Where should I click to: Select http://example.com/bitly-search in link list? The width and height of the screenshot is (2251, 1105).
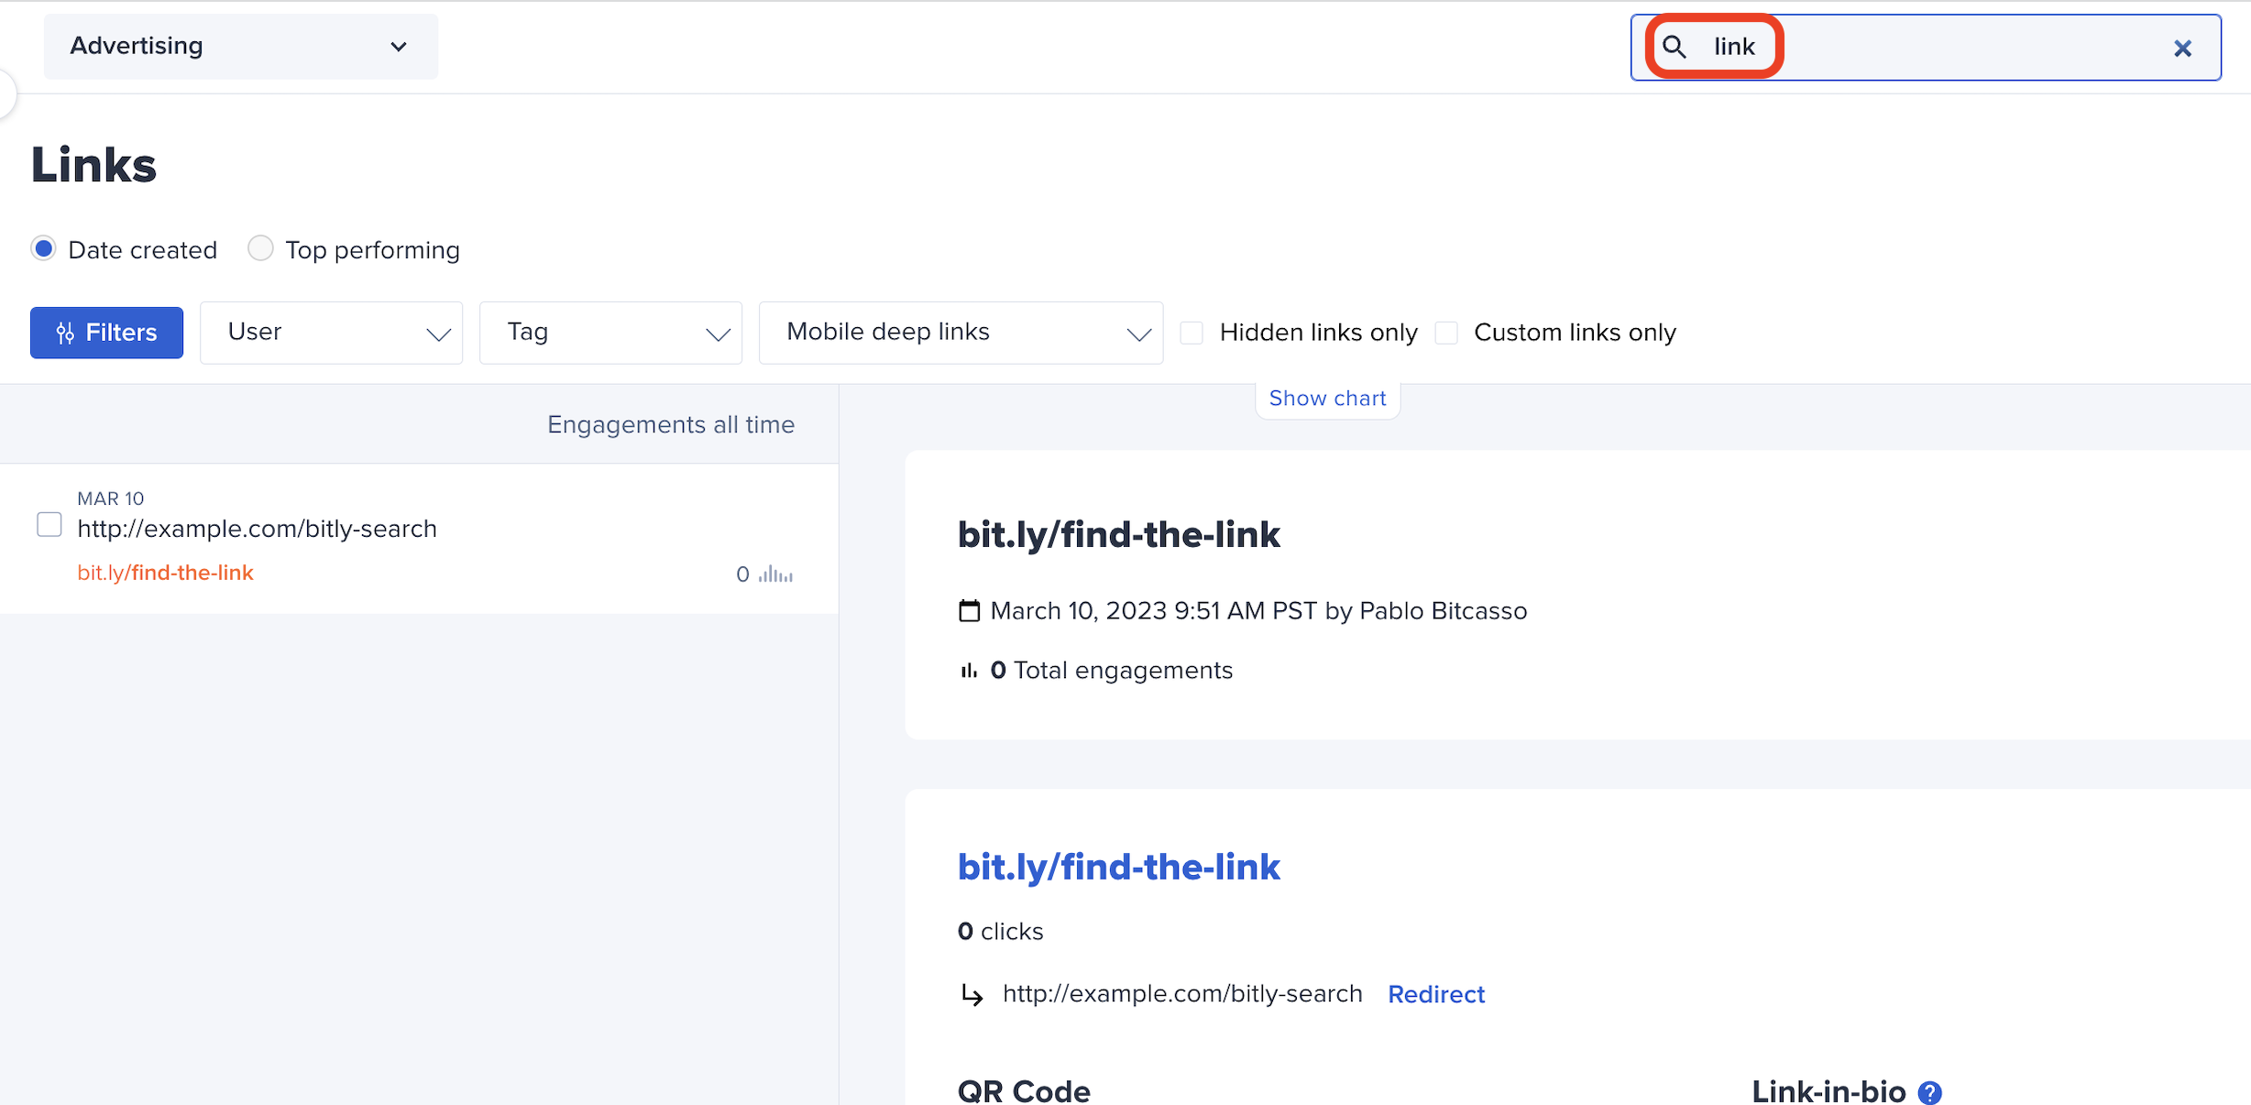257,529
